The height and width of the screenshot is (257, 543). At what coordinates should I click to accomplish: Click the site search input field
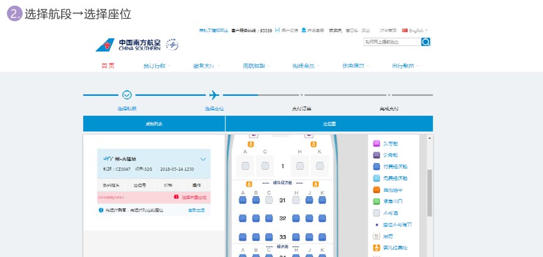tap(392, 42)
